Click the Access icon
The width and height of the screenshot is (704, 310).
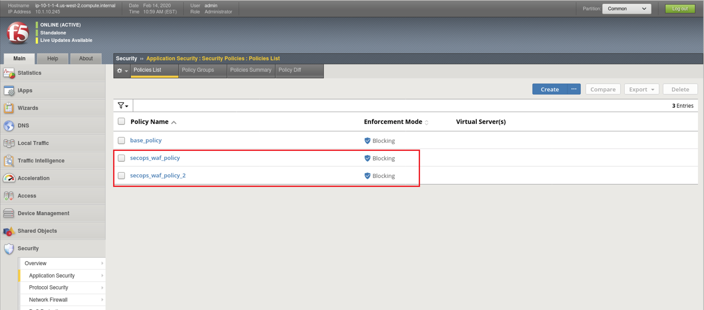9,196
